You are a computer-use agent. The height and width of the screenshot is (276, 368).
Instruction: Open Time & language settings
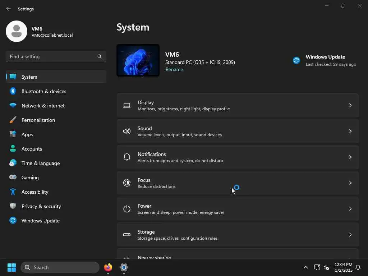pos(56,163)
